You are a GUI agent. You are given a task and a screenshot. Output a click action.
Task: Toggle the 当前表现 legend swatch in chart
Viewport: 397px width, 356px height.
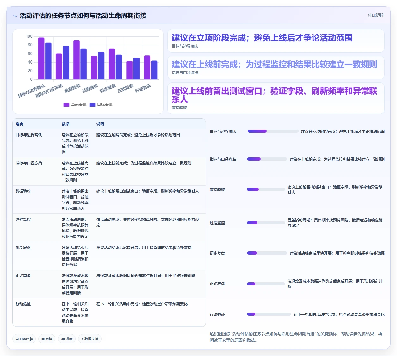coord(66,105)
